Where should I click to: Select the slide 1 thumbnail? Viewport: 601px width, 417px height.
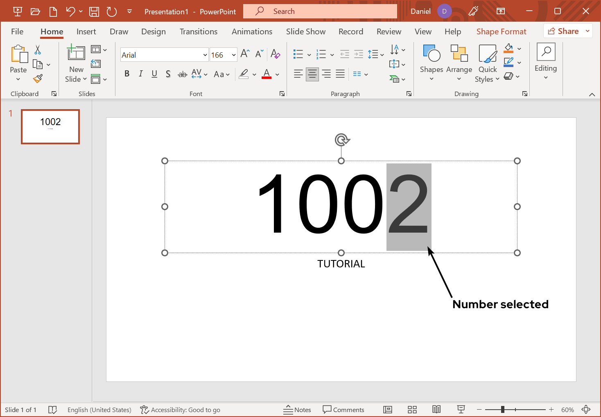coord(50,127)
